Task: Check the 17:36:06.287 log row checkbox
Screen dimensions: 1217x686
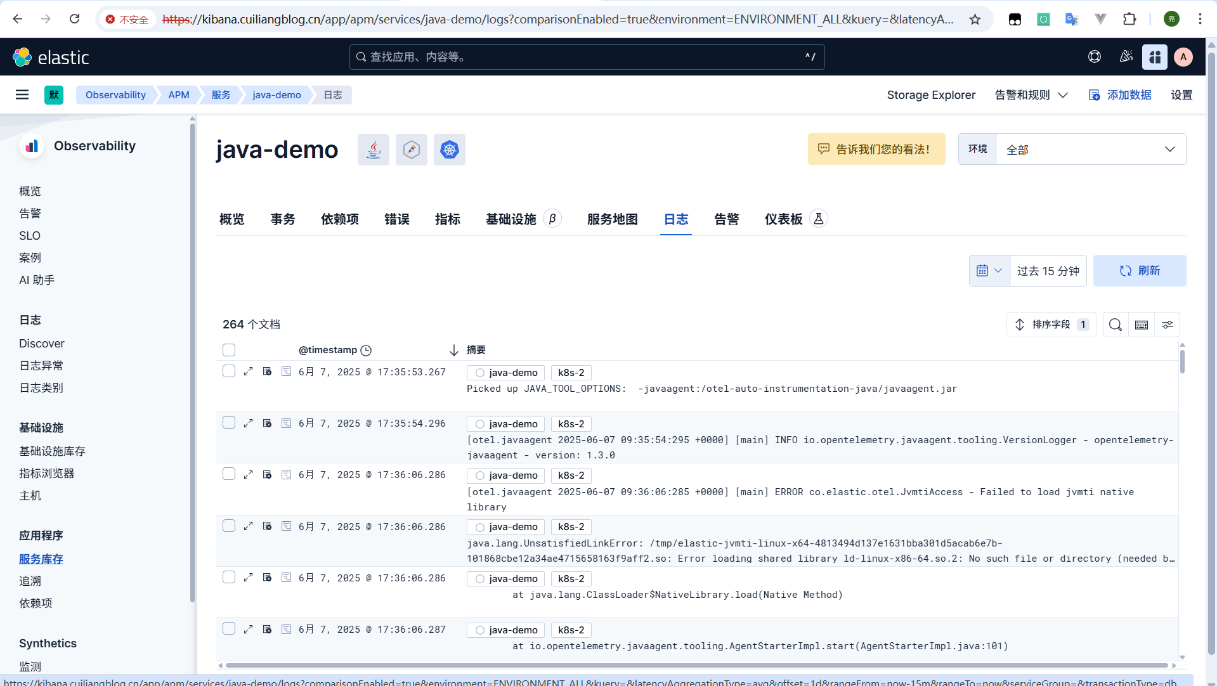Action: [x=229, y=628]
